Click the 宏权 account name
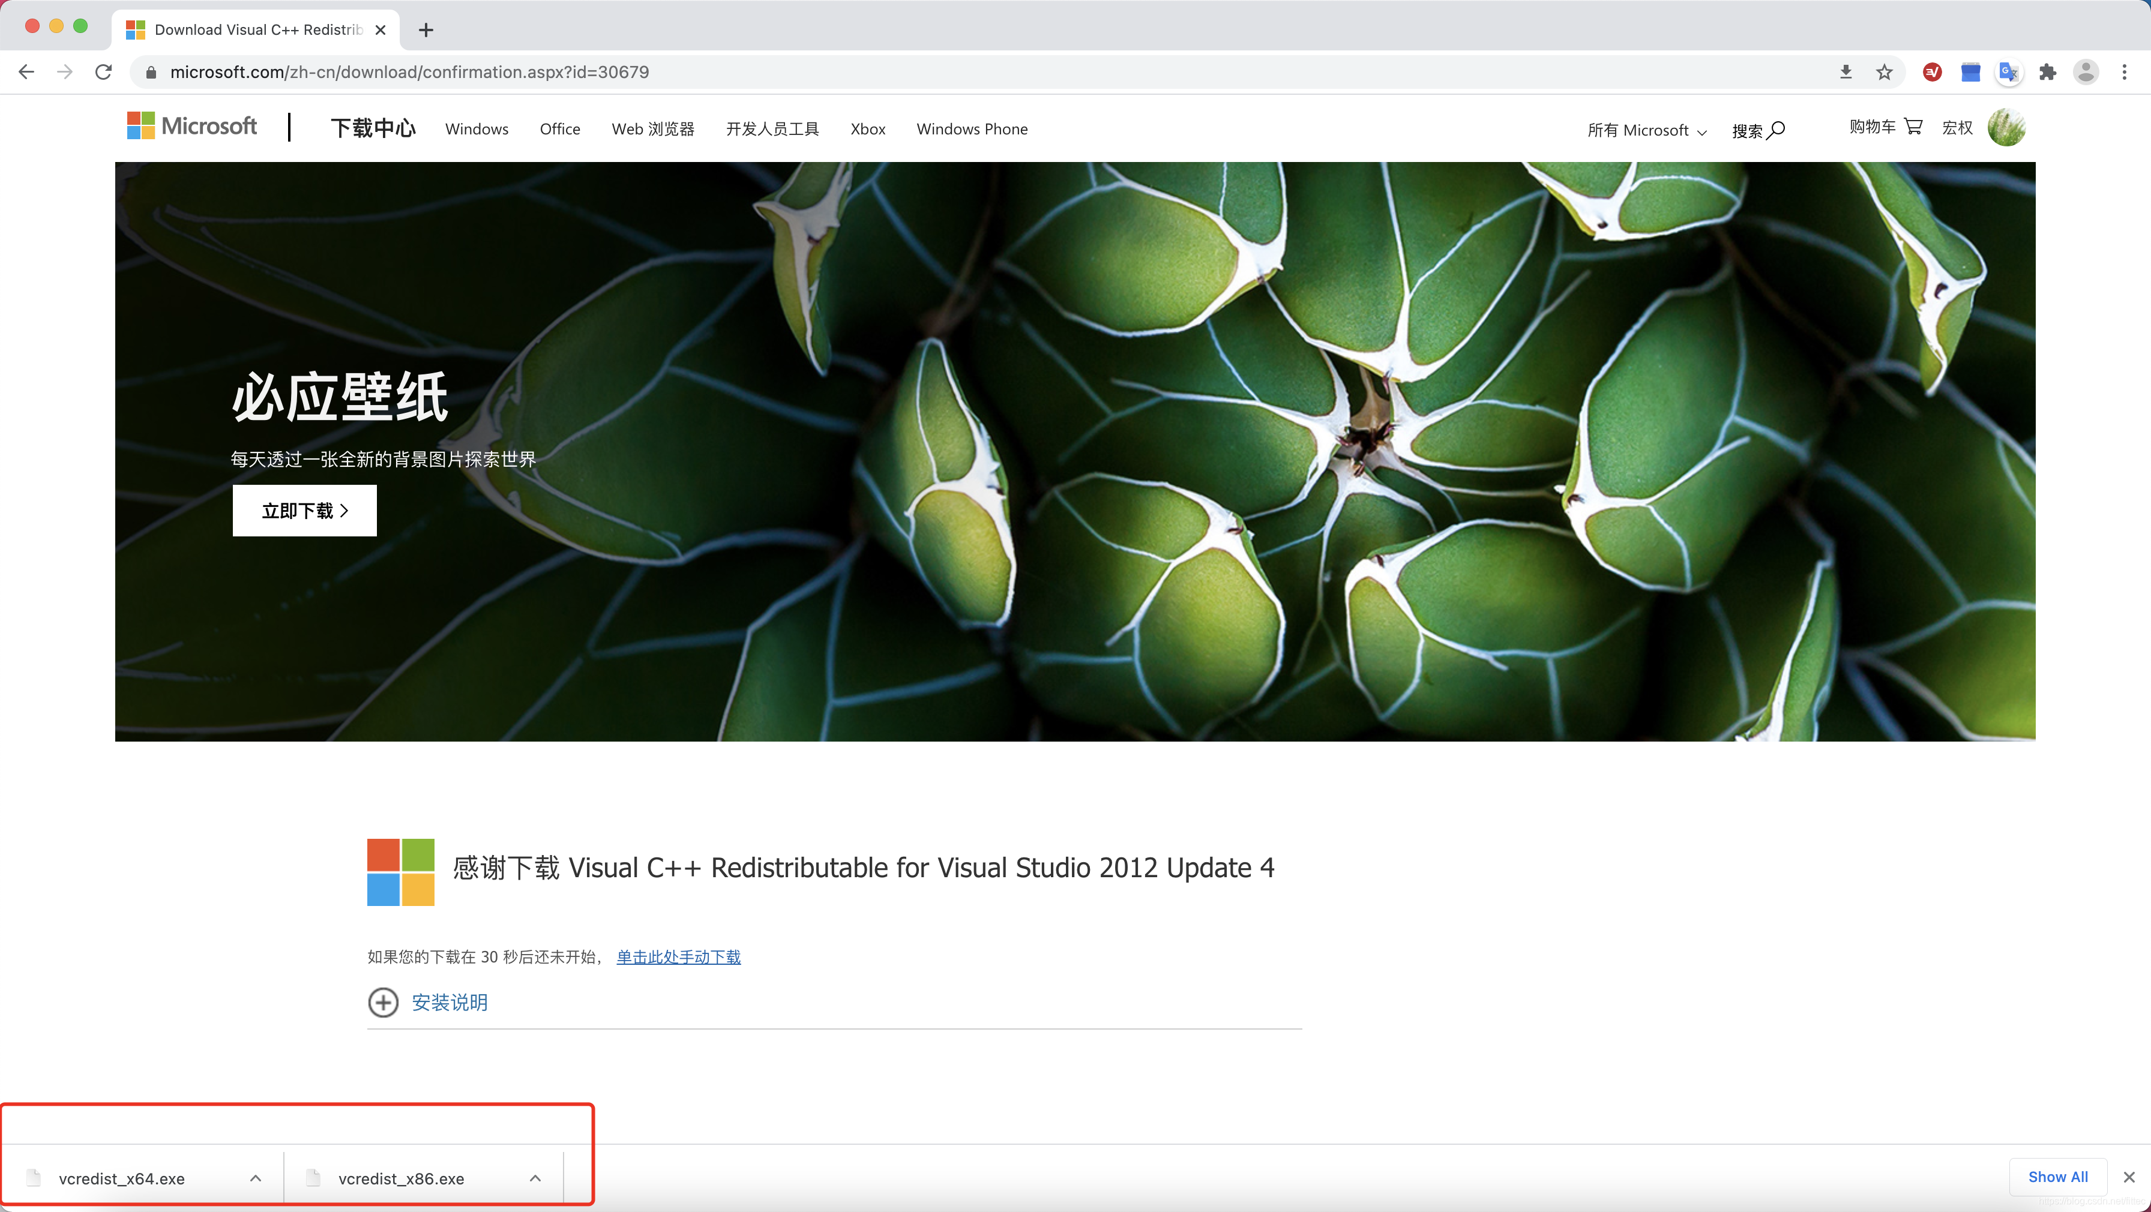 click(x=1957, y=128)
